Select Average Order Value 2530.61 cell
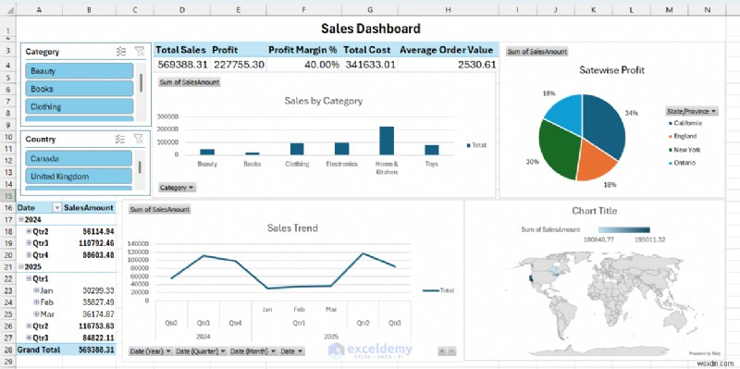The image size is (740, 369). click(x=448, y=64)
